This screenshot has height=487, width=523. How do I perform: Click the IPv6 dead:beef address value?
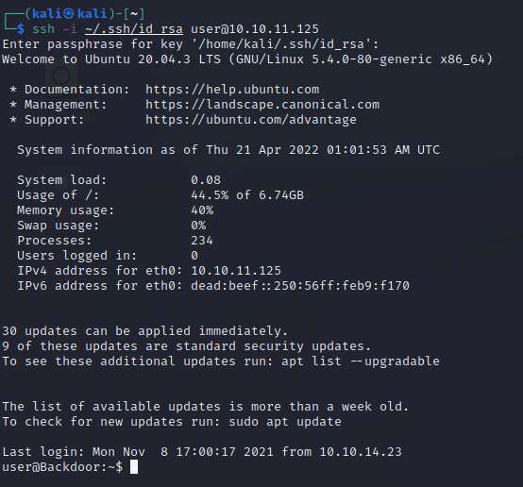[x=300, y=286]
